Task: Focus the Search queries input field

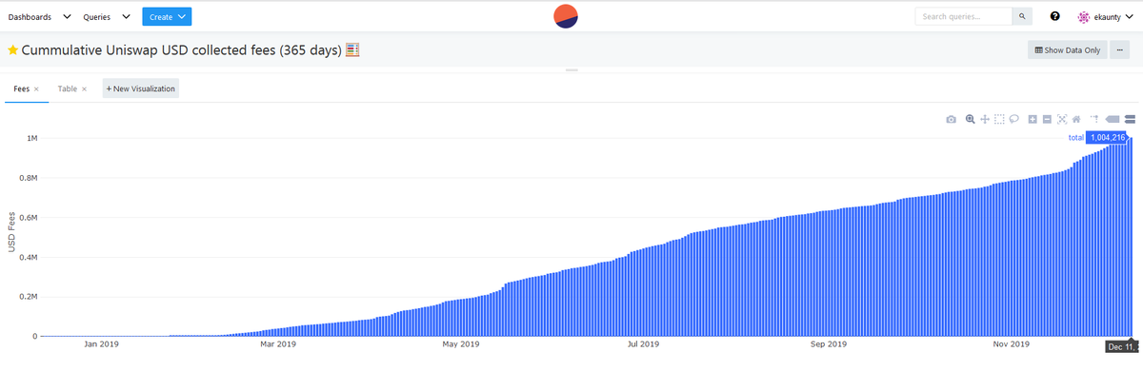Action: coord(963,16)
